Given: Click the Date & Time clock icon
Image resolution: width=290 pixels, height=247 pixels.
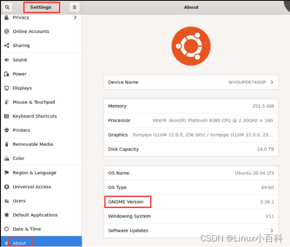Looking at the screenshot, I should point(7,229).
